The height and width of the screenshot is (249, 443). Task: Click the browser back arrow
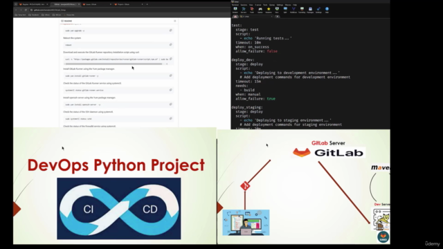[x=16, y=10]
